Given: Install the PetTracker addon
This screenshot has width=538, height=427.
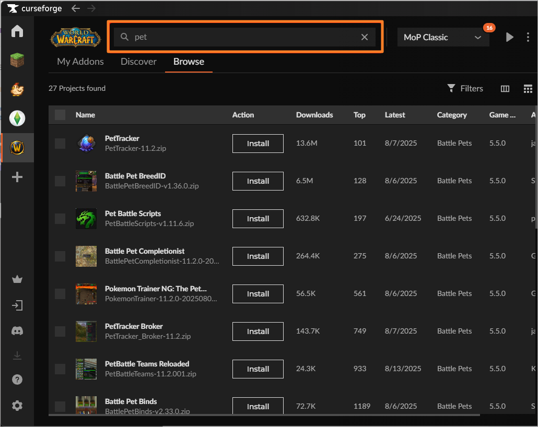Looking at the screenshot, I should (258, 144).
